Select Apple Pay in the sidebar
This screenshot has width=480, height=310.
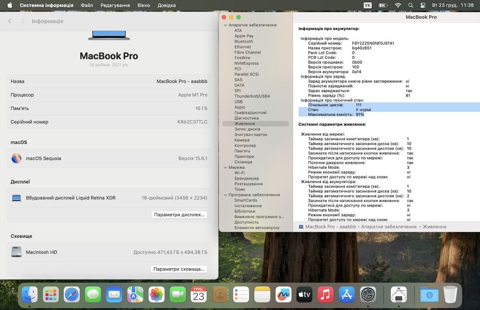[244, 36]
